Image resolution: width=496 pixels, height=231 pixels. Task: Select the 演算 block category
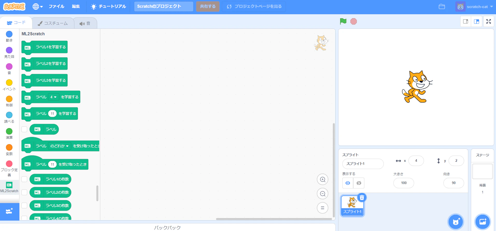point(9,134)
